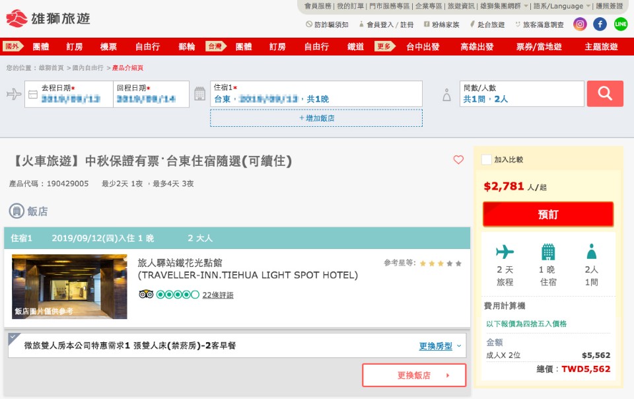Select the 台灣 category tag in navigation
This screenshot has height=399, width=634.
[216, 46]
